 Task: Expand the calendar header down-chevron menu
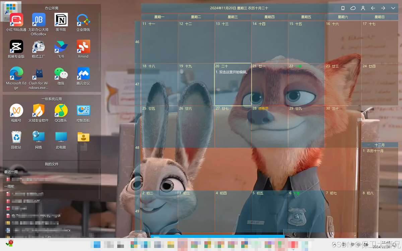tap(393, 8)
